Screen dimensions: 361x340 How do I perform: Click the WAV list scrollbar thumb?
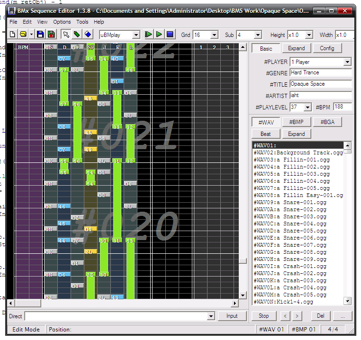point(348,152)
